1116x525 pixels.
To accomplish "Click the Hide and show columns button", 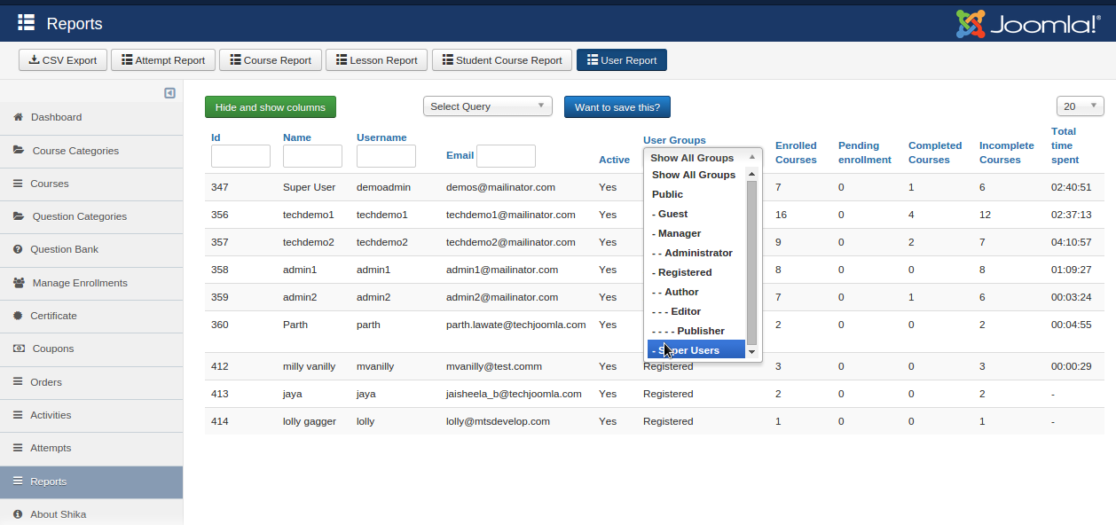I will tap(271, 107).
